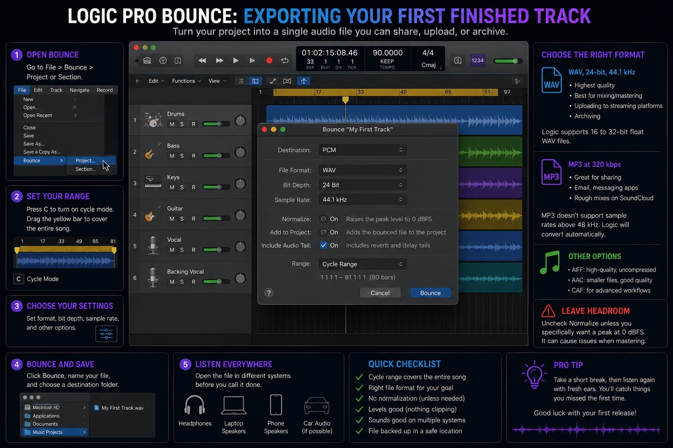Open the Record menu

tap(105, 90)
